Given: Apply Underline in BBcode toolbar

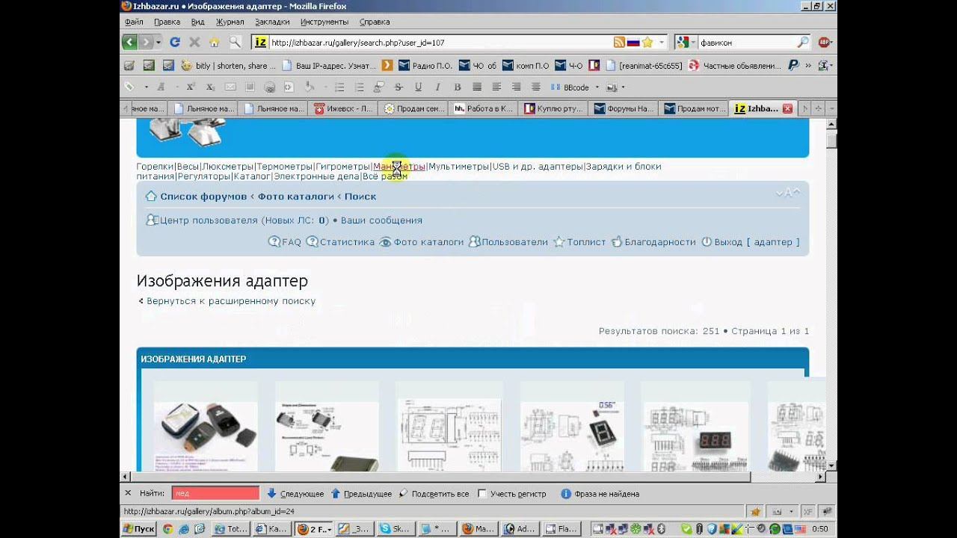Looking at the screenshot, I should 418,87.
